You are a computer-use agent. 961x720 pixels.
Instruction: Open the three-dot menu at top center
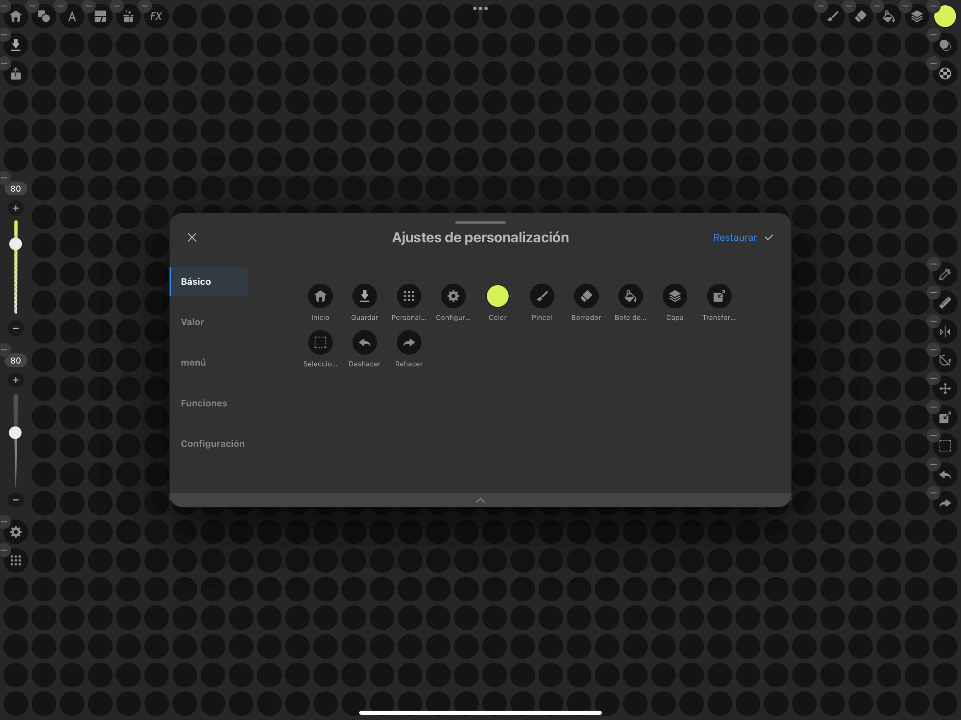tap(480, 8)
